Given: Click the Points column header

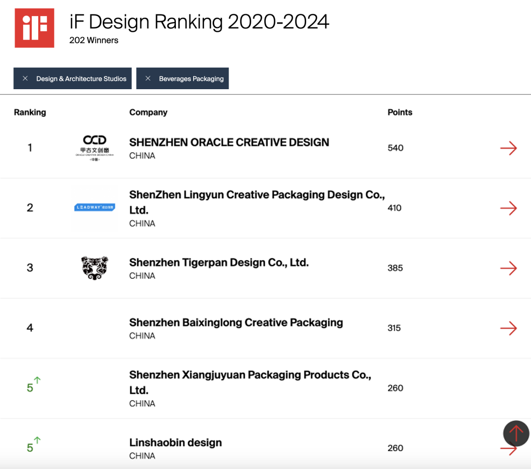Looking at the screenshot, I should point(400,112).
